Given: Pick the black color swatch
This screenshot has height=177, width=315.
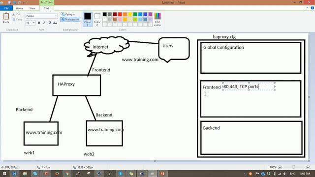Looking at the screenshot, I should [105, 14].
